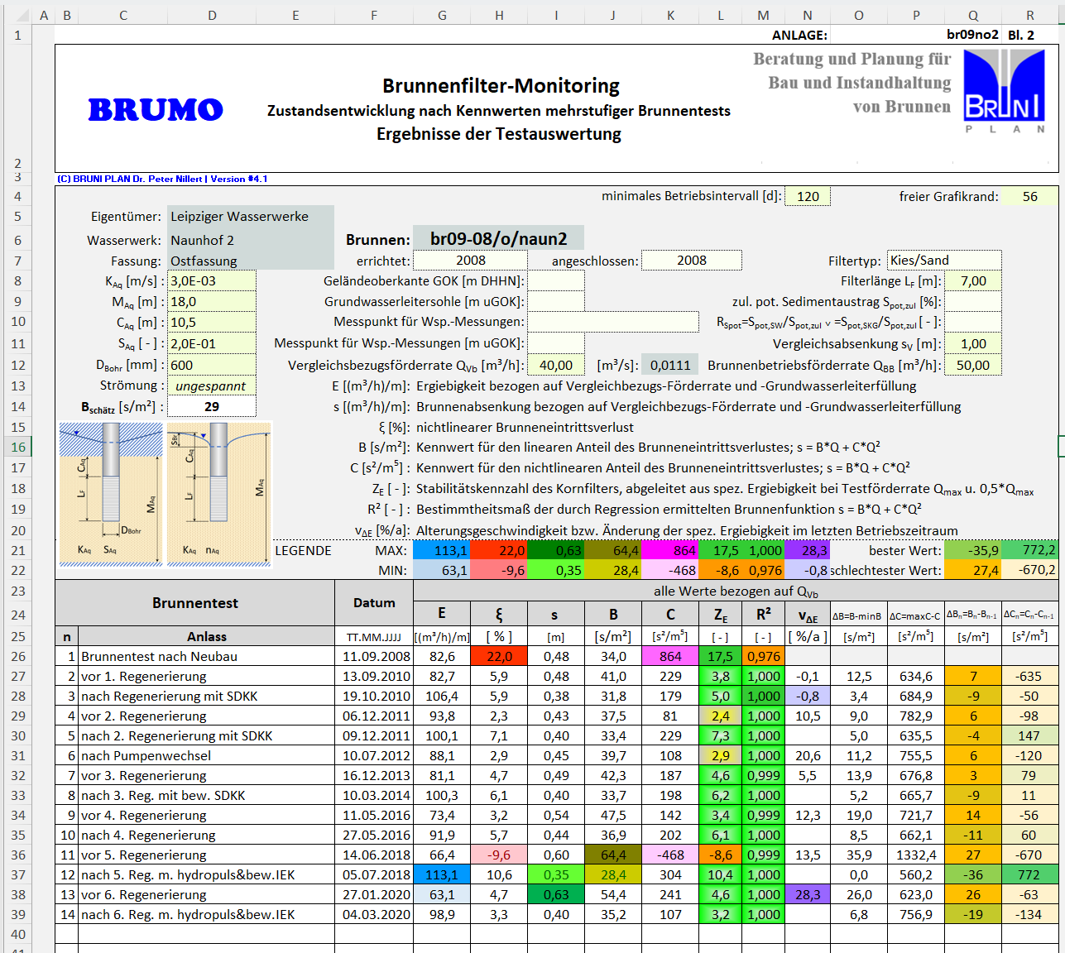Select the well cross-section diagram with DBohr

(x=110, y=494)
